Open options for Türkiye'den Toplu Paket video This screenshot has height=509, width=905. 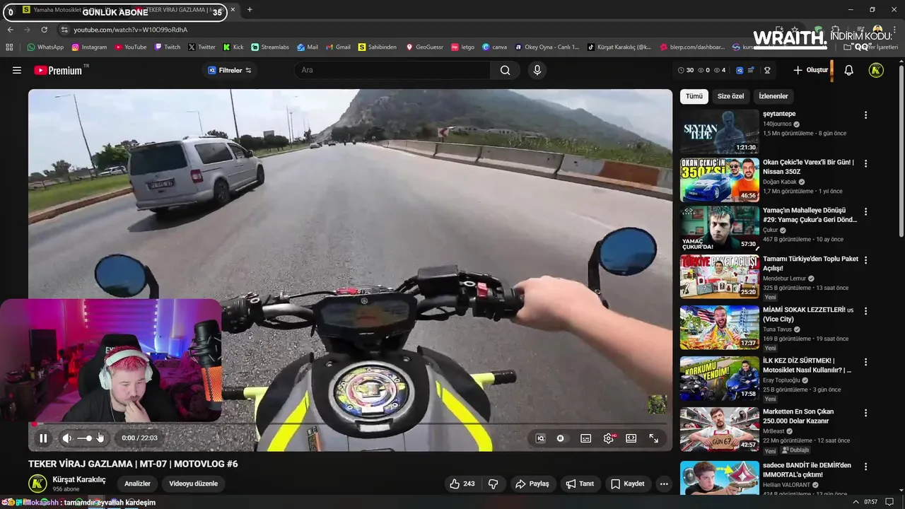[865, 260]
